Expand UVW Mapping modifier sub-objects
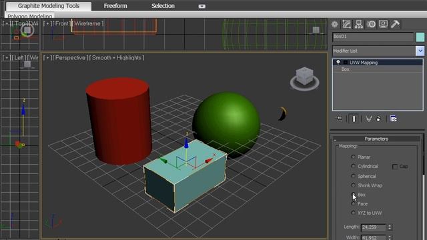This screenshot has width=427, height=240. click(x=345, y=62)
